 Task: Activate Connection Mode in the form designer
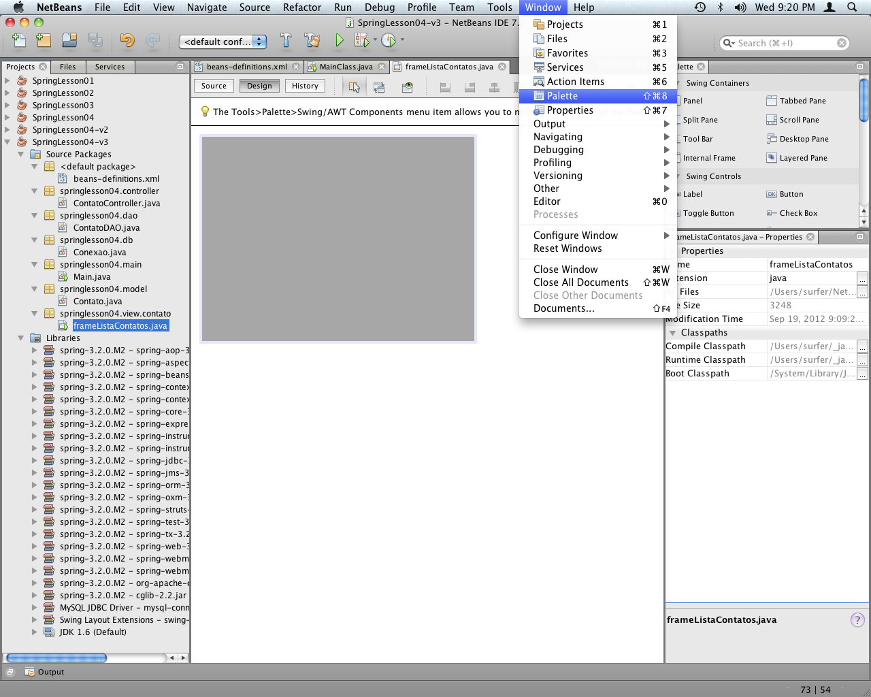tap(379, 87)
